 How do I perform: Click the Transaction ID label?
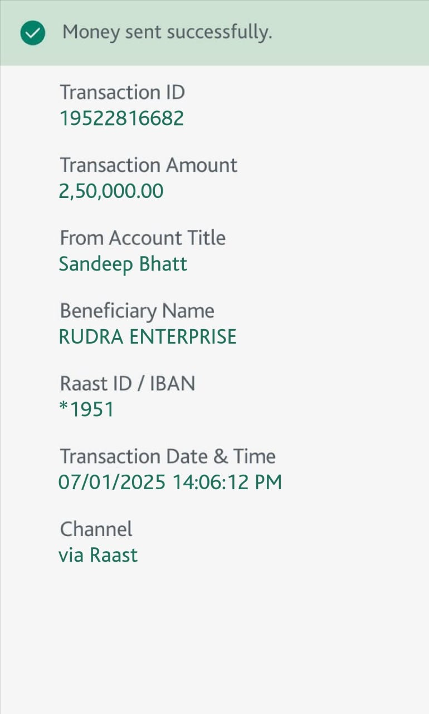click(x=122, y=92)
